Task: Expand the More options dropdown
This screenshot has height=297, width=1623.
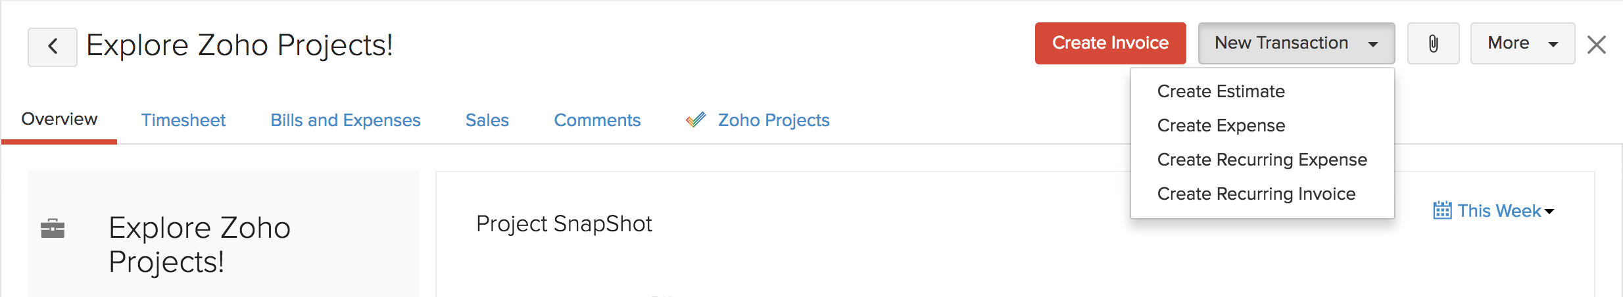Action: [1522, 43]
